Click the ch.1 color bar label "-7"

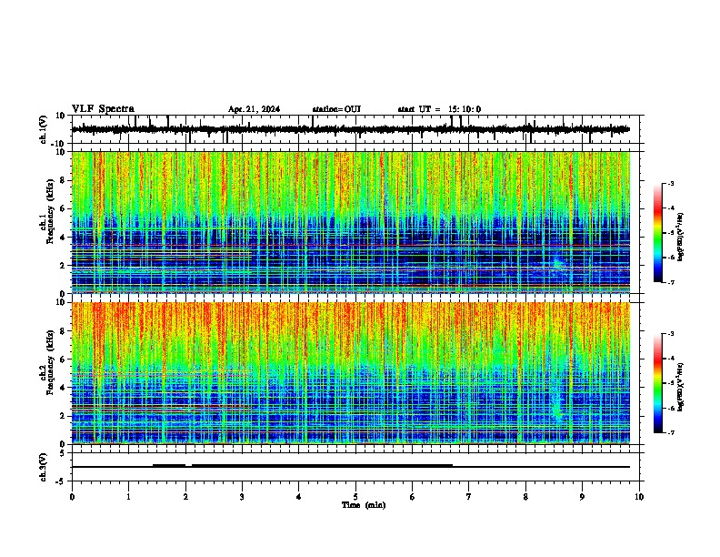pos(671,282)
